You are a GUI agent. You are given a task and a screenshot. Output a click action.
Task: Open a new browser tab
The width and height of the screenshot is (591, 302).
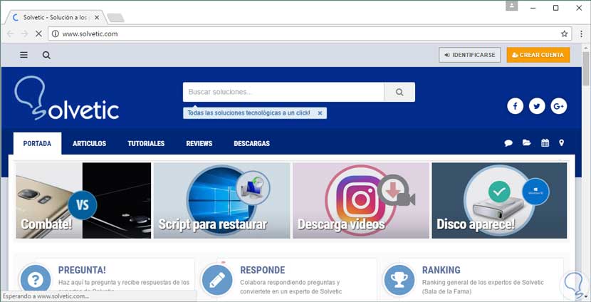point(115,18)
